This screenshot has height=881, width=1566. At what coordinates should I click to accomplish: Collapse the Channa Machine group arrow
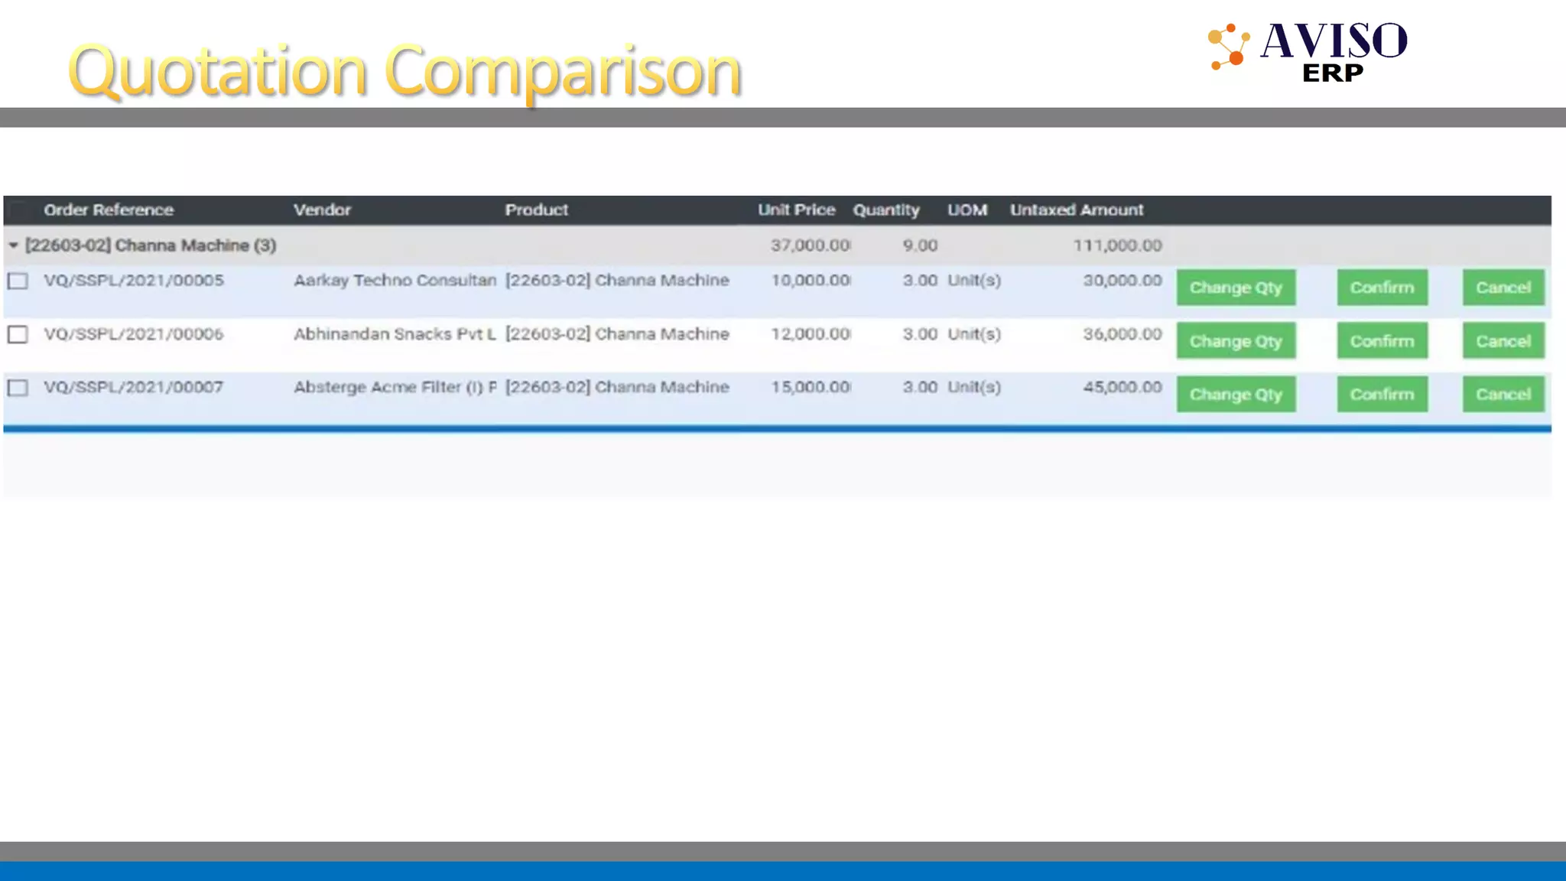pos(13,245)
